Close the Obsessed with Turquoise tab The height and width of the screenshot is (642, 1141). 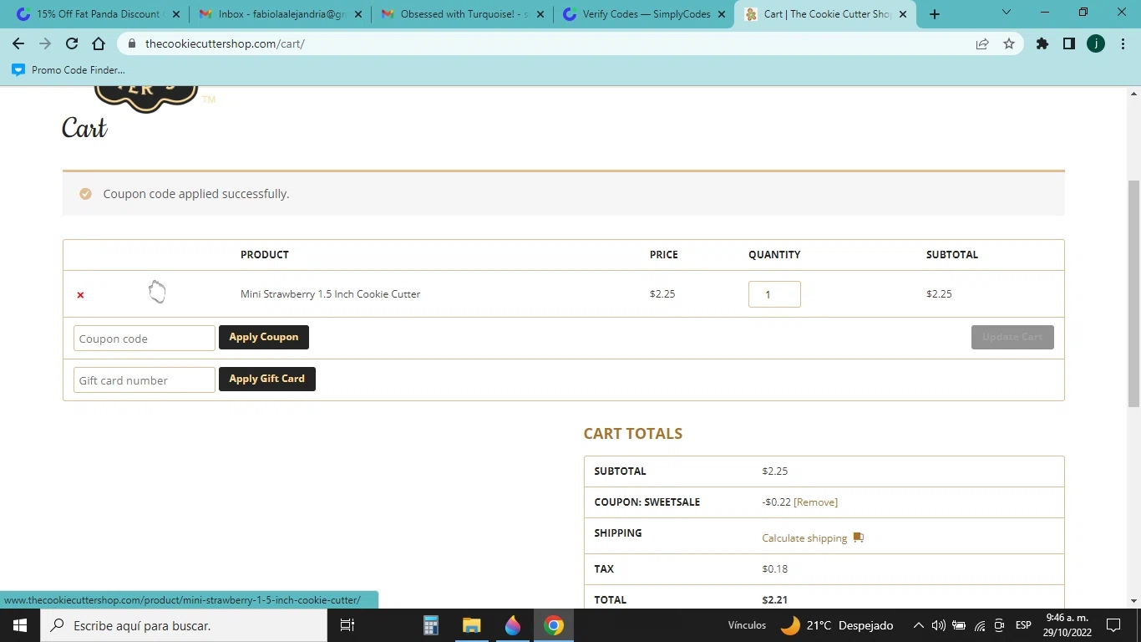tap(540, 14)
